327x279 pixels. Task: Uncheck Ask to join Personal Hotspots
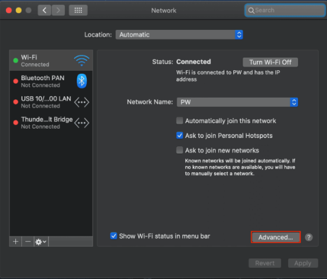pos(179,135)
